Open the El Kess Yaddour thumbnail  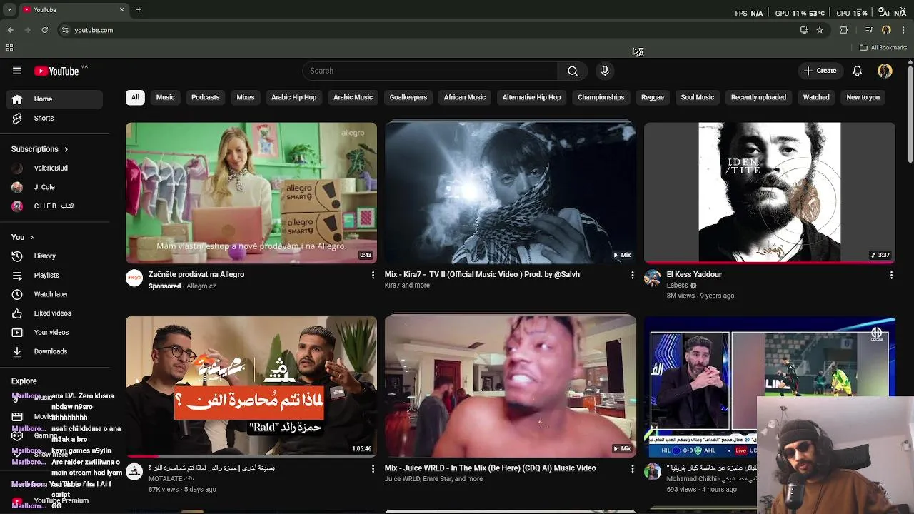click(x=770, y=193)
